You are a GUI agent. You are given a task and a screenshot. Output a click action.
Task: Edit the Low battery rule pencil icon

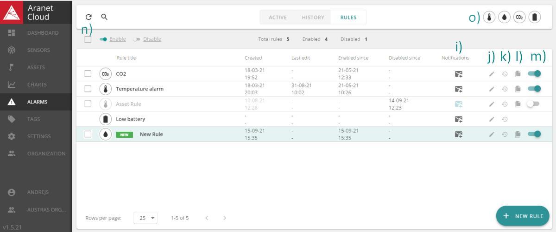[492, 119]
